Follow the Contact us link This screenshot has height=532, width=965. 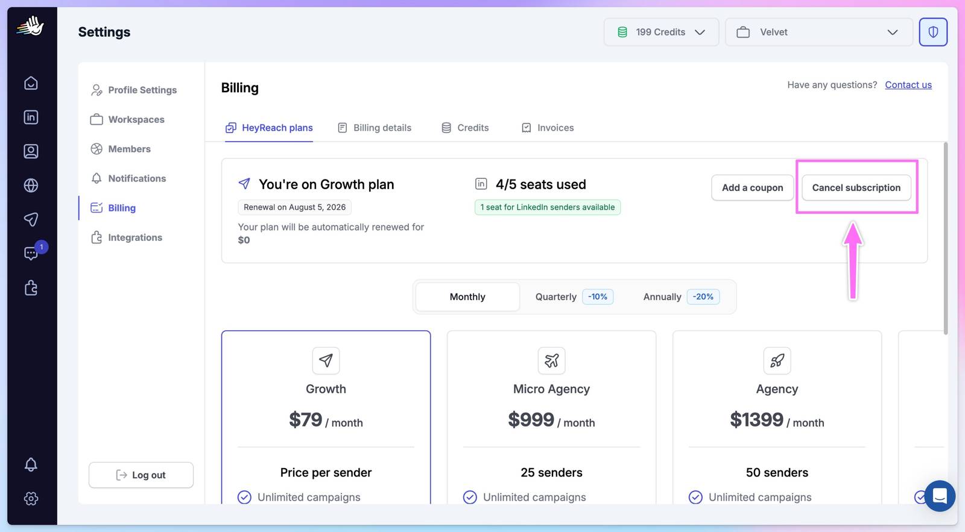pyautogui.click(x=908, y=84)
